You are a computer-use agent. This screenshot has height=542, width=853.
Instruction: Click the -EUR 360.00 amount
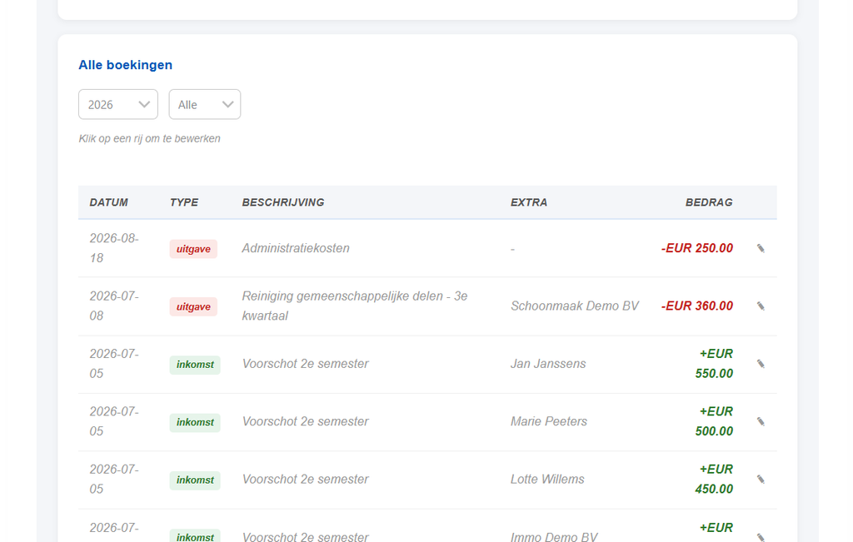[697, 306]
